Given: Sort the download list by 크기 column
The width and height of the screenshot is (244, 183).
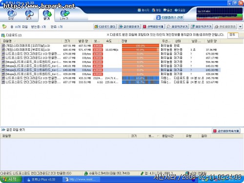Looking at the screenshot, I should tap(69, 41).
